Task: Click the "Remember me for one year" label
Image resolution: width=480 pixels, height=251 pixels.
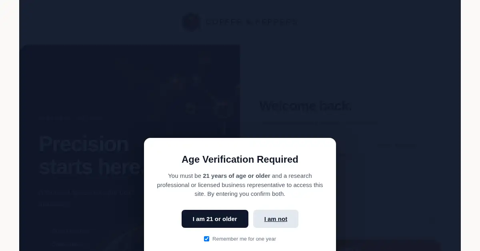Action: tap(244, 239)
